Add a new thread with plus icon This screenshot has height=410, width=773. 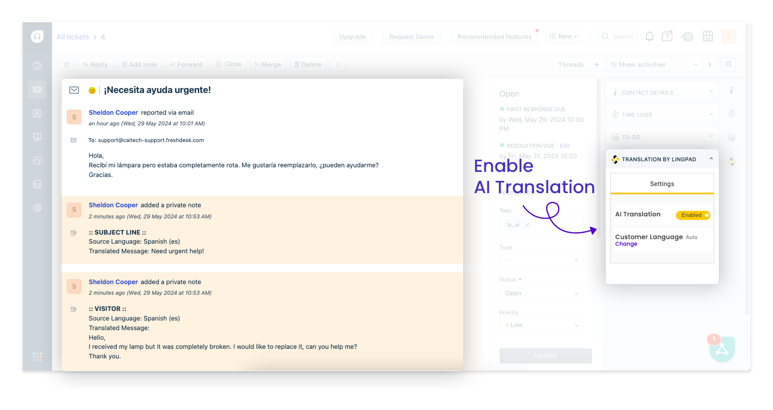point(597,65)
